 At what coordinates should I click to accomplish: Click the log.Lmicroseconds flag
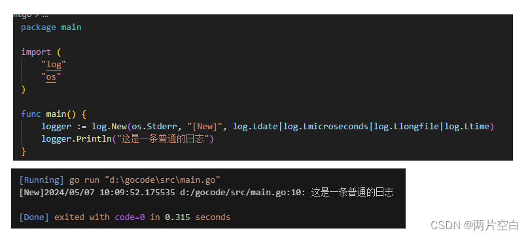tap(326, 127)
